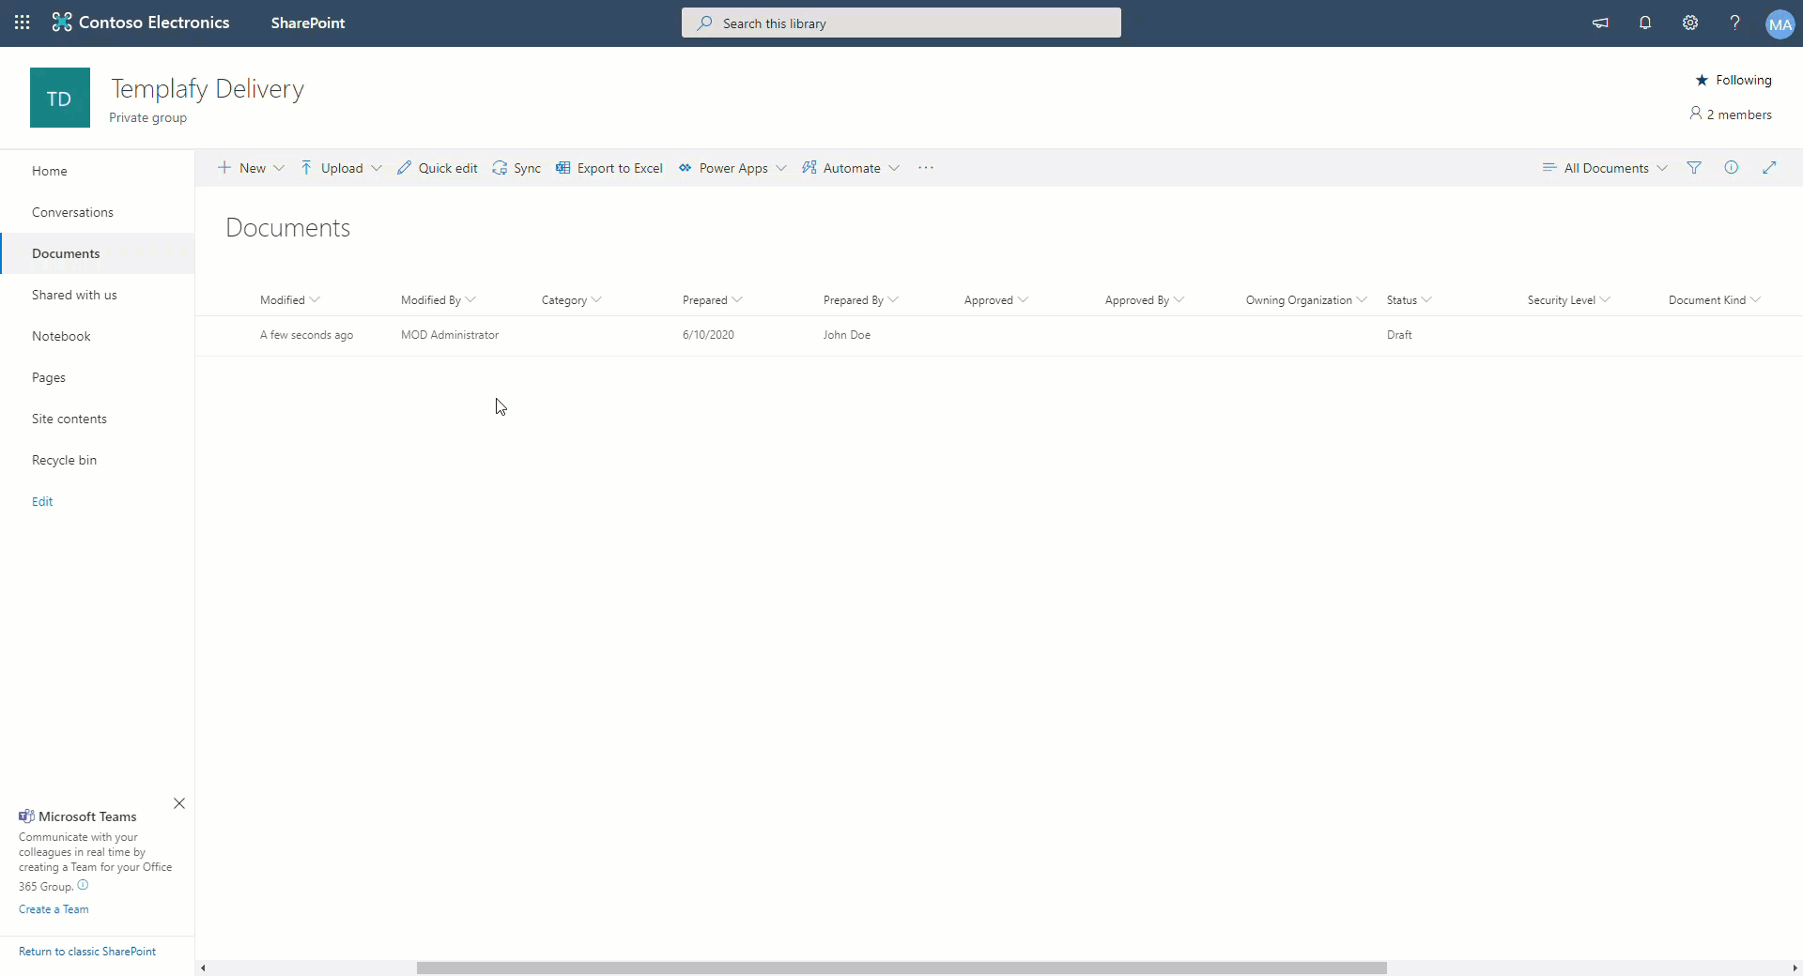Expand content with the full-screen arrow icon
1803x976 pixels.
[x=1769, y=168]
